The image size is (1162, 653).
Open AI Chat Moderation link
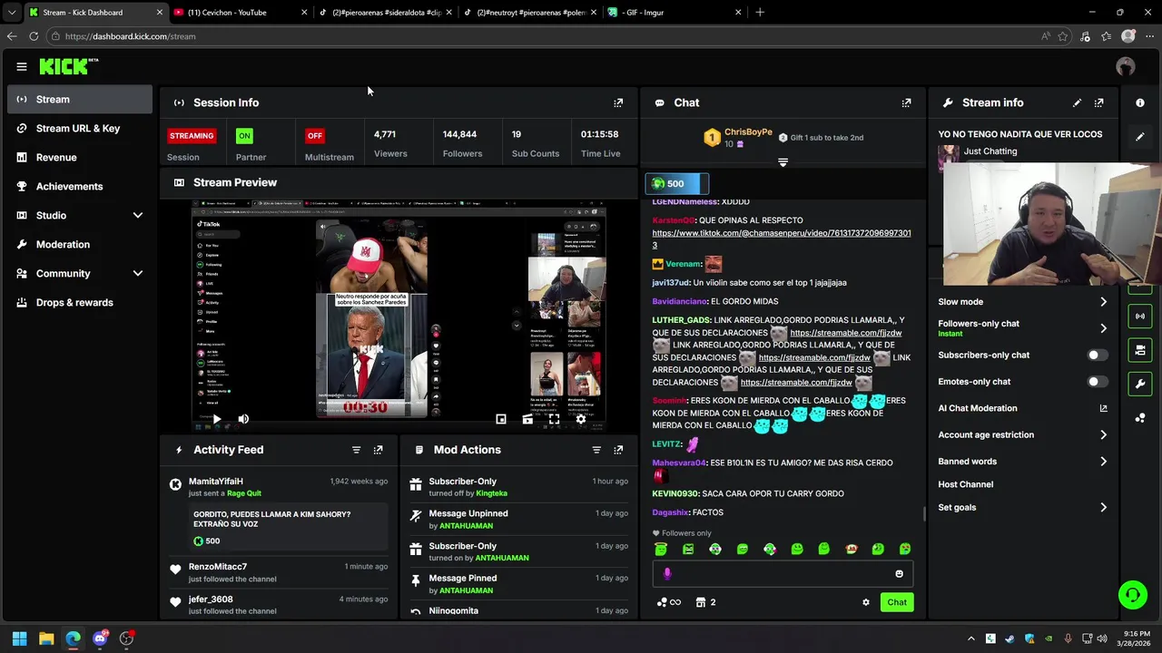[x=1023, y=408]
